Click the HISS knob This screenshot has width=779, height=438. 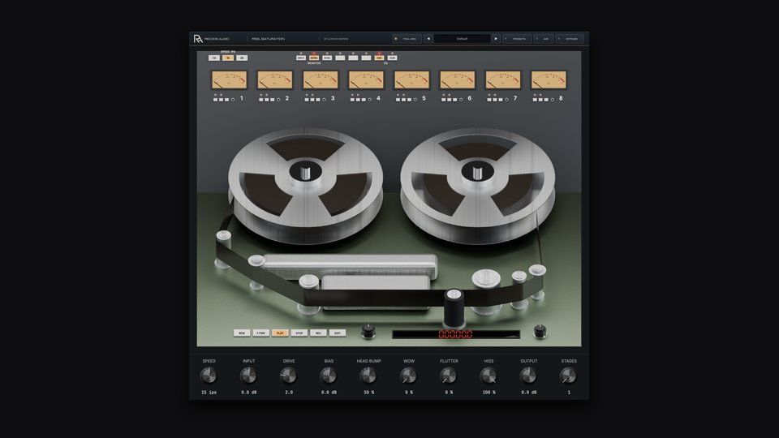click(488, 376)
